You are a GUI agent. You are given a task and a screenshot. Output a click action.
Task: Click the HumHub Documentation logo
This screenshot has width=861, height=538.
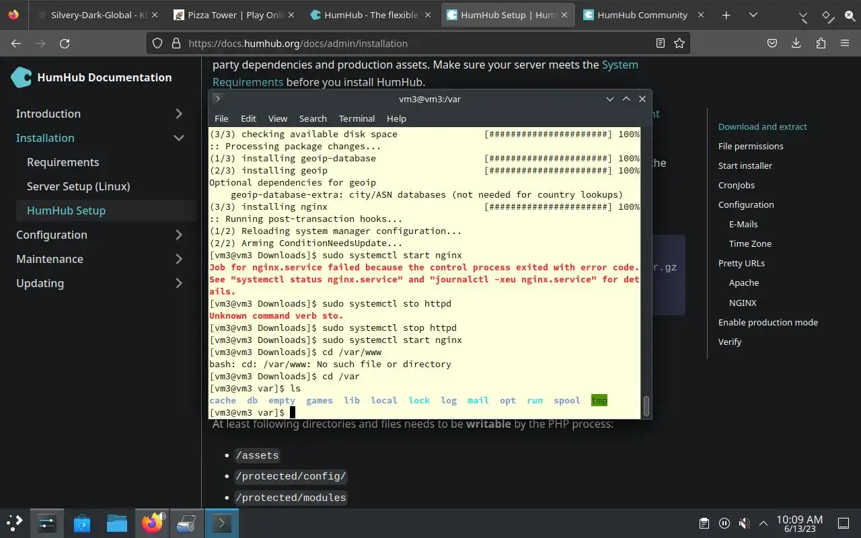(x=91, y=77)
